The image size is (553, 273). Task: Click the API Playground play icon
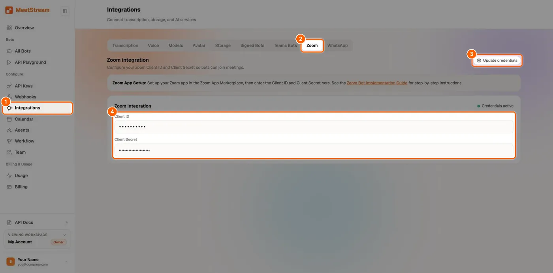click(x=9, y=62)
